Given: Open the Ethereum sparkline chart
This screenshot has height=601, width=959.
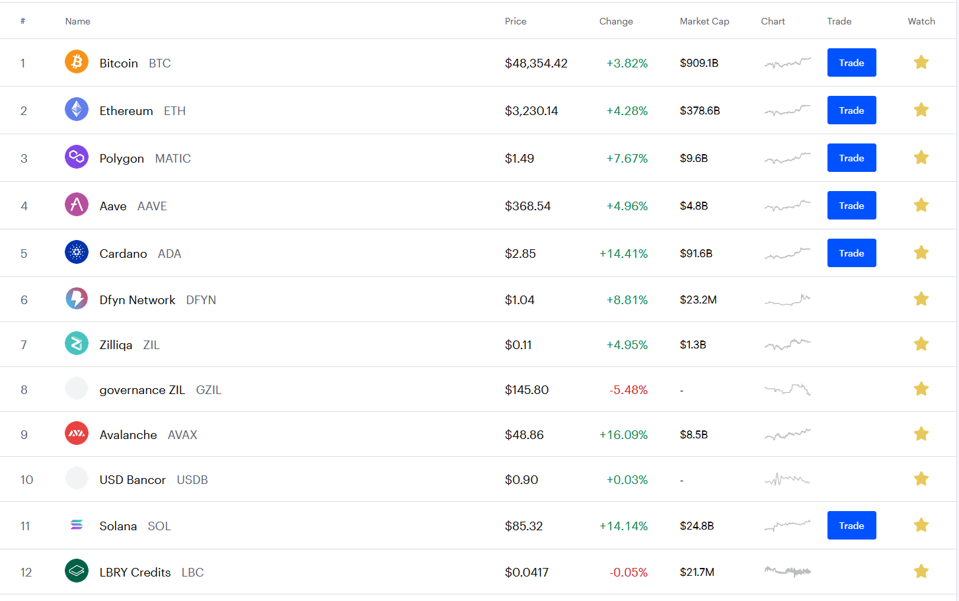Looking at the screenshot, I should click(788, 110).
